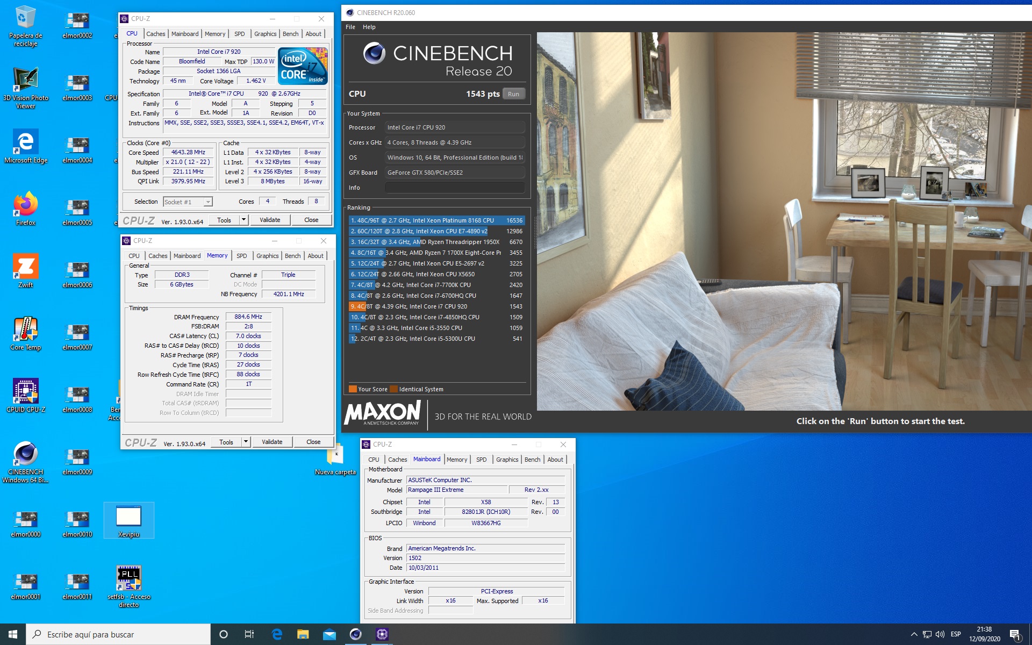The height and width of the screenshot is (645, 1032).
Task: Select ranking entry Intel Core i7-7700K
Action: click(x=436, y=285)
